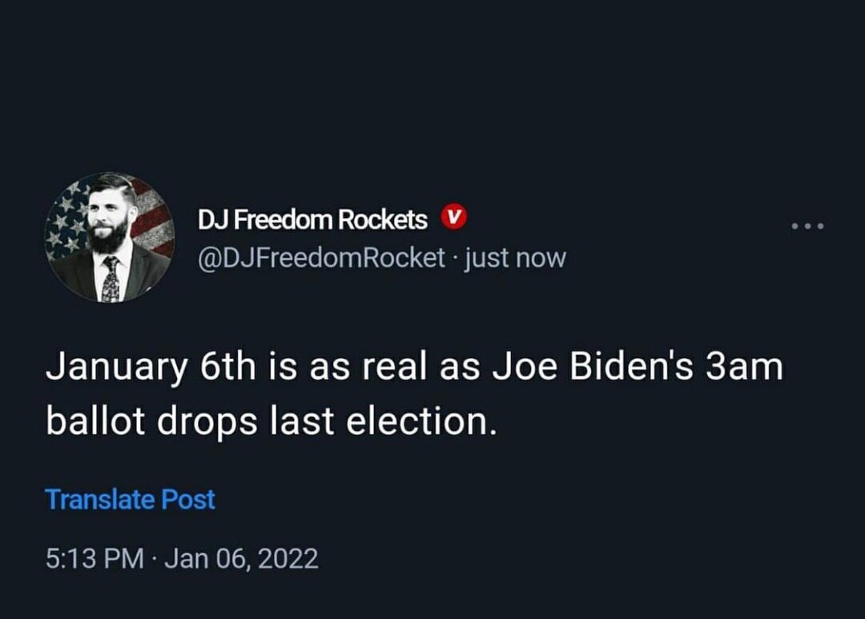
Task: Open DJ Freedom Rockets profile picture
Action: pos(110,238)
